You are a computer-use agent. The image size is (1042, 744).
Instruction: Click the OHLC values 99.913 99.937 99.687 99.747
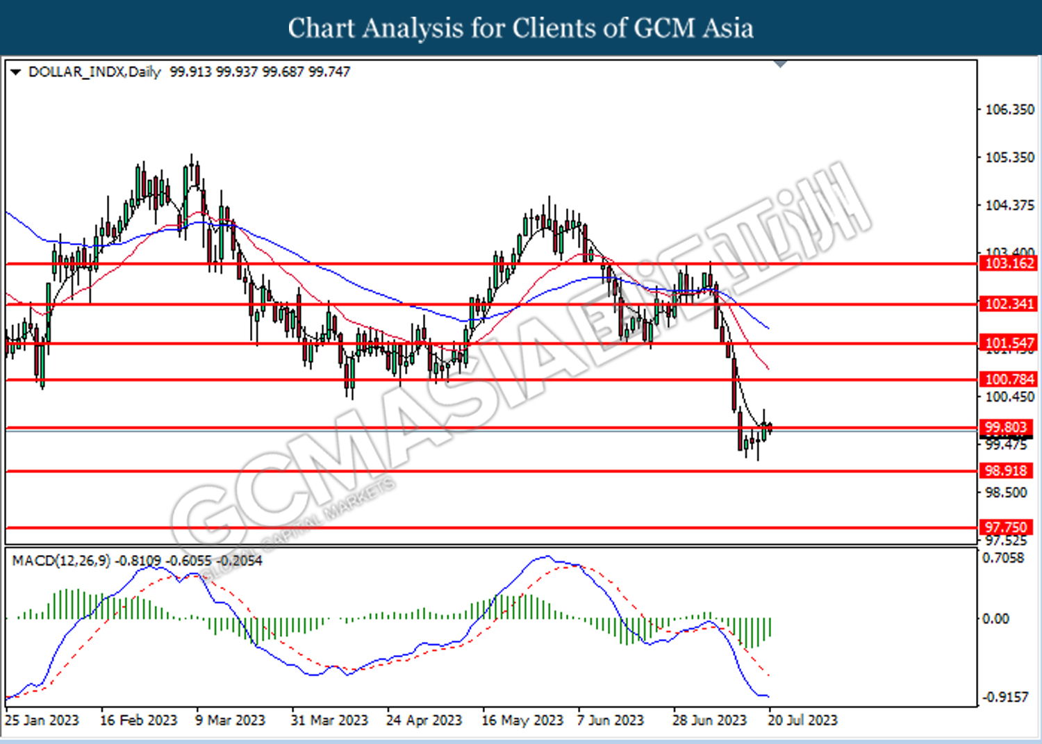(260, 72)
